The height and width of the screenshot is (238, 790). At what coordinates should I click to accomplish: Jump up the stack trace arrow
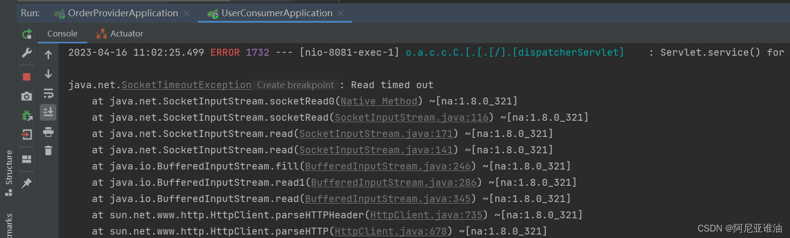click(48, 55)
